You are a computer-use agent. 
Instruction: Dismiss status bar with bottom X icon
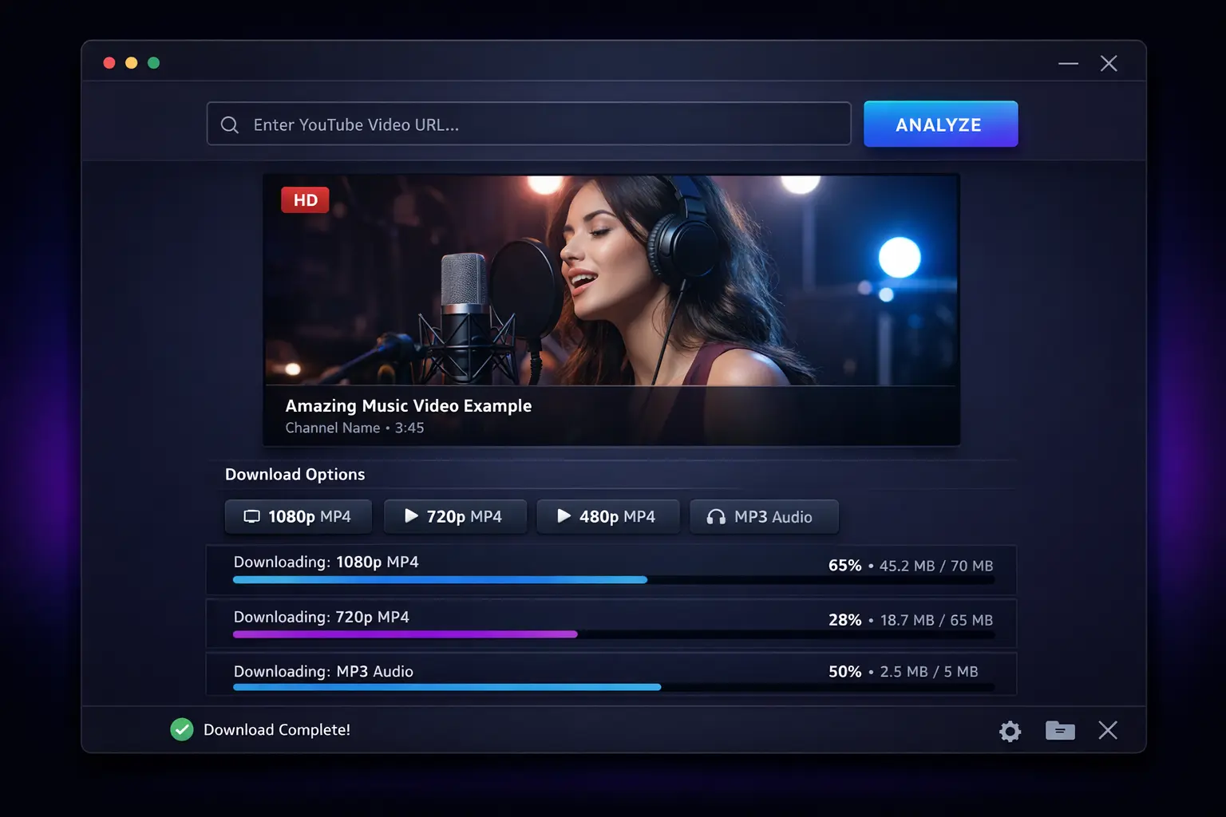click(x=1108, y=730)
